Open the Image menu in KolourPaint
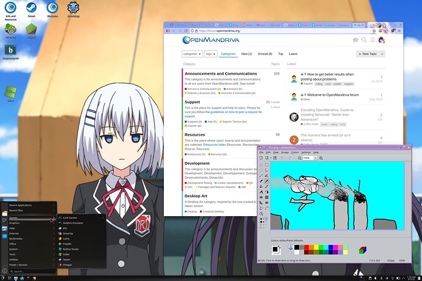This screenshot has height=281, width=422. [285, 153]
